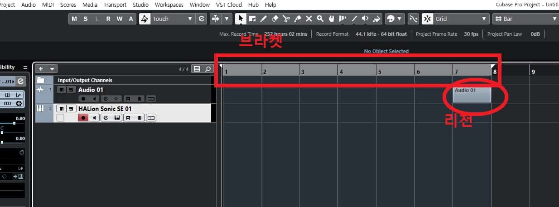
Task: Mute the Audio 01 track
Action: click(x=61, y=90)
